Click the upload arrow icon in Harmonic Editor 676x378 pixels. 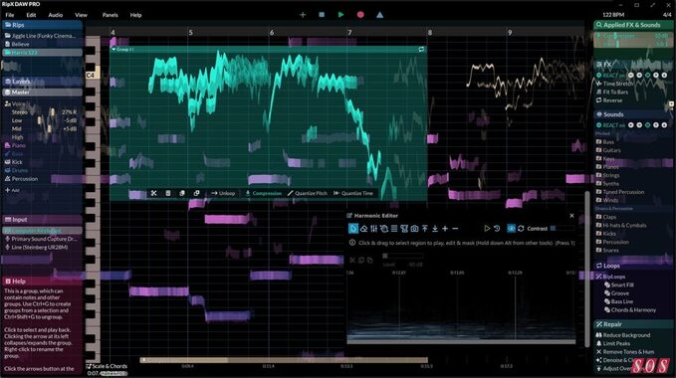(425, 229)
